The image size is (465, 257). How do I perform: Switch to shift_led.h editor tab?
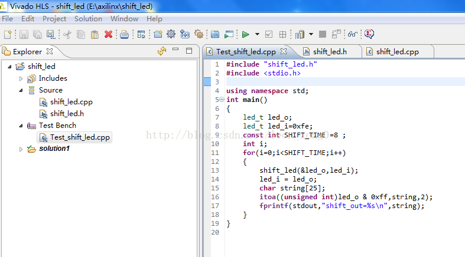tap(330, 52)
